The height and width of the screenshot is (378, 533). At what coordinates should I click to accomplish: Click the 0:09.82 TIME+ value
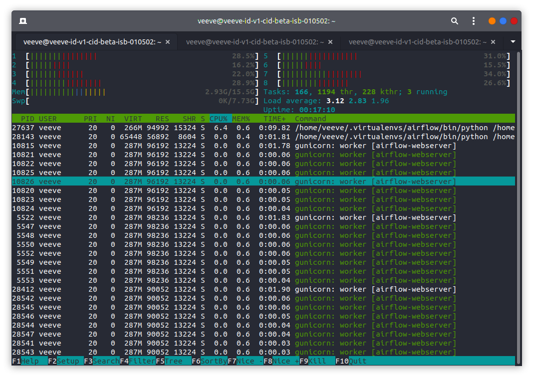(274, 128)
